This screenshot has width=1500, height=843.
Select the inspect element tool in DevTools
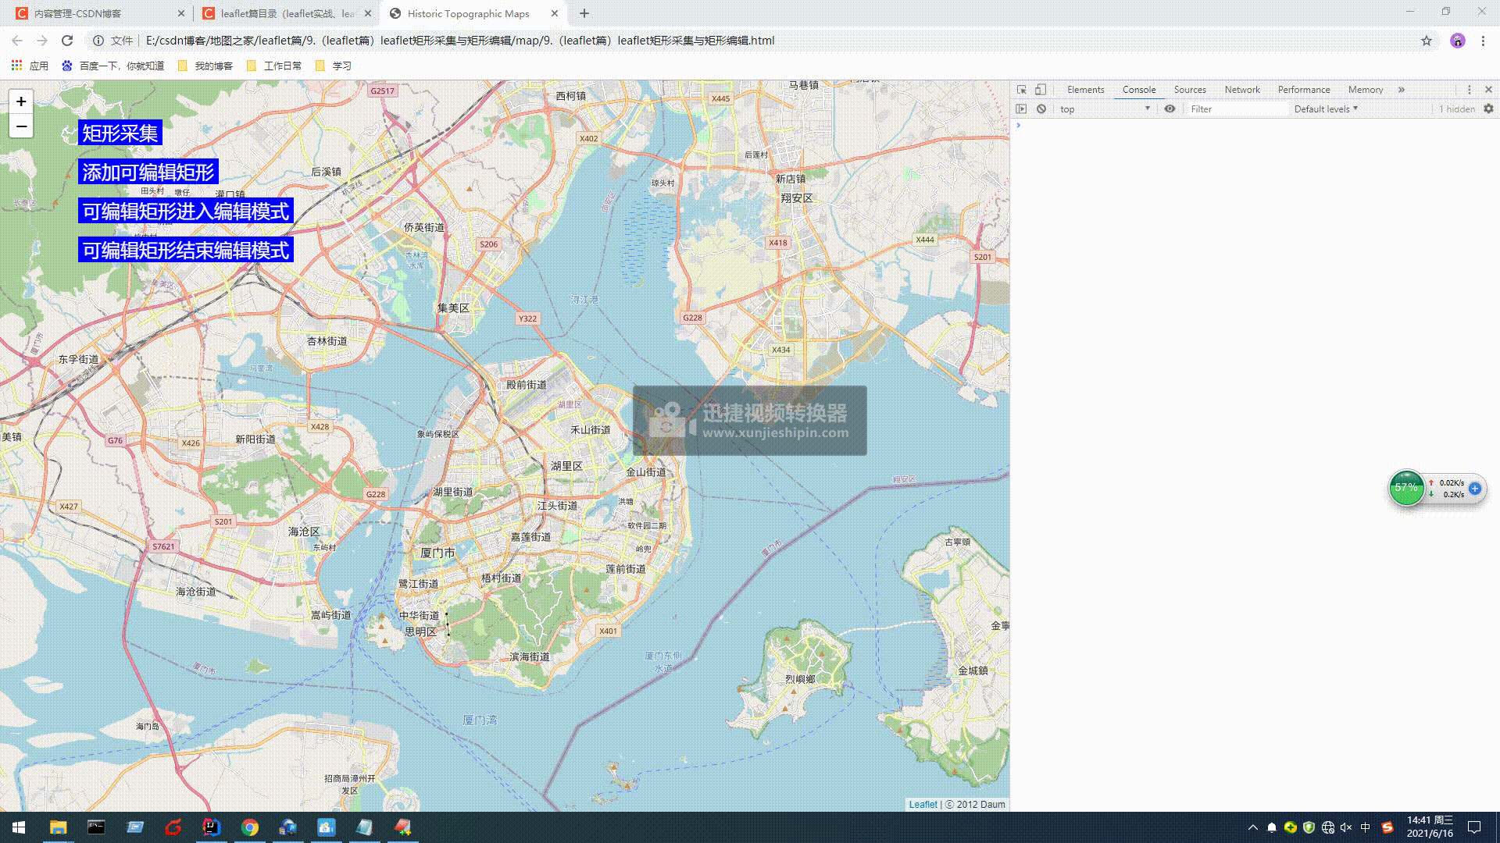pos(1022,89)
